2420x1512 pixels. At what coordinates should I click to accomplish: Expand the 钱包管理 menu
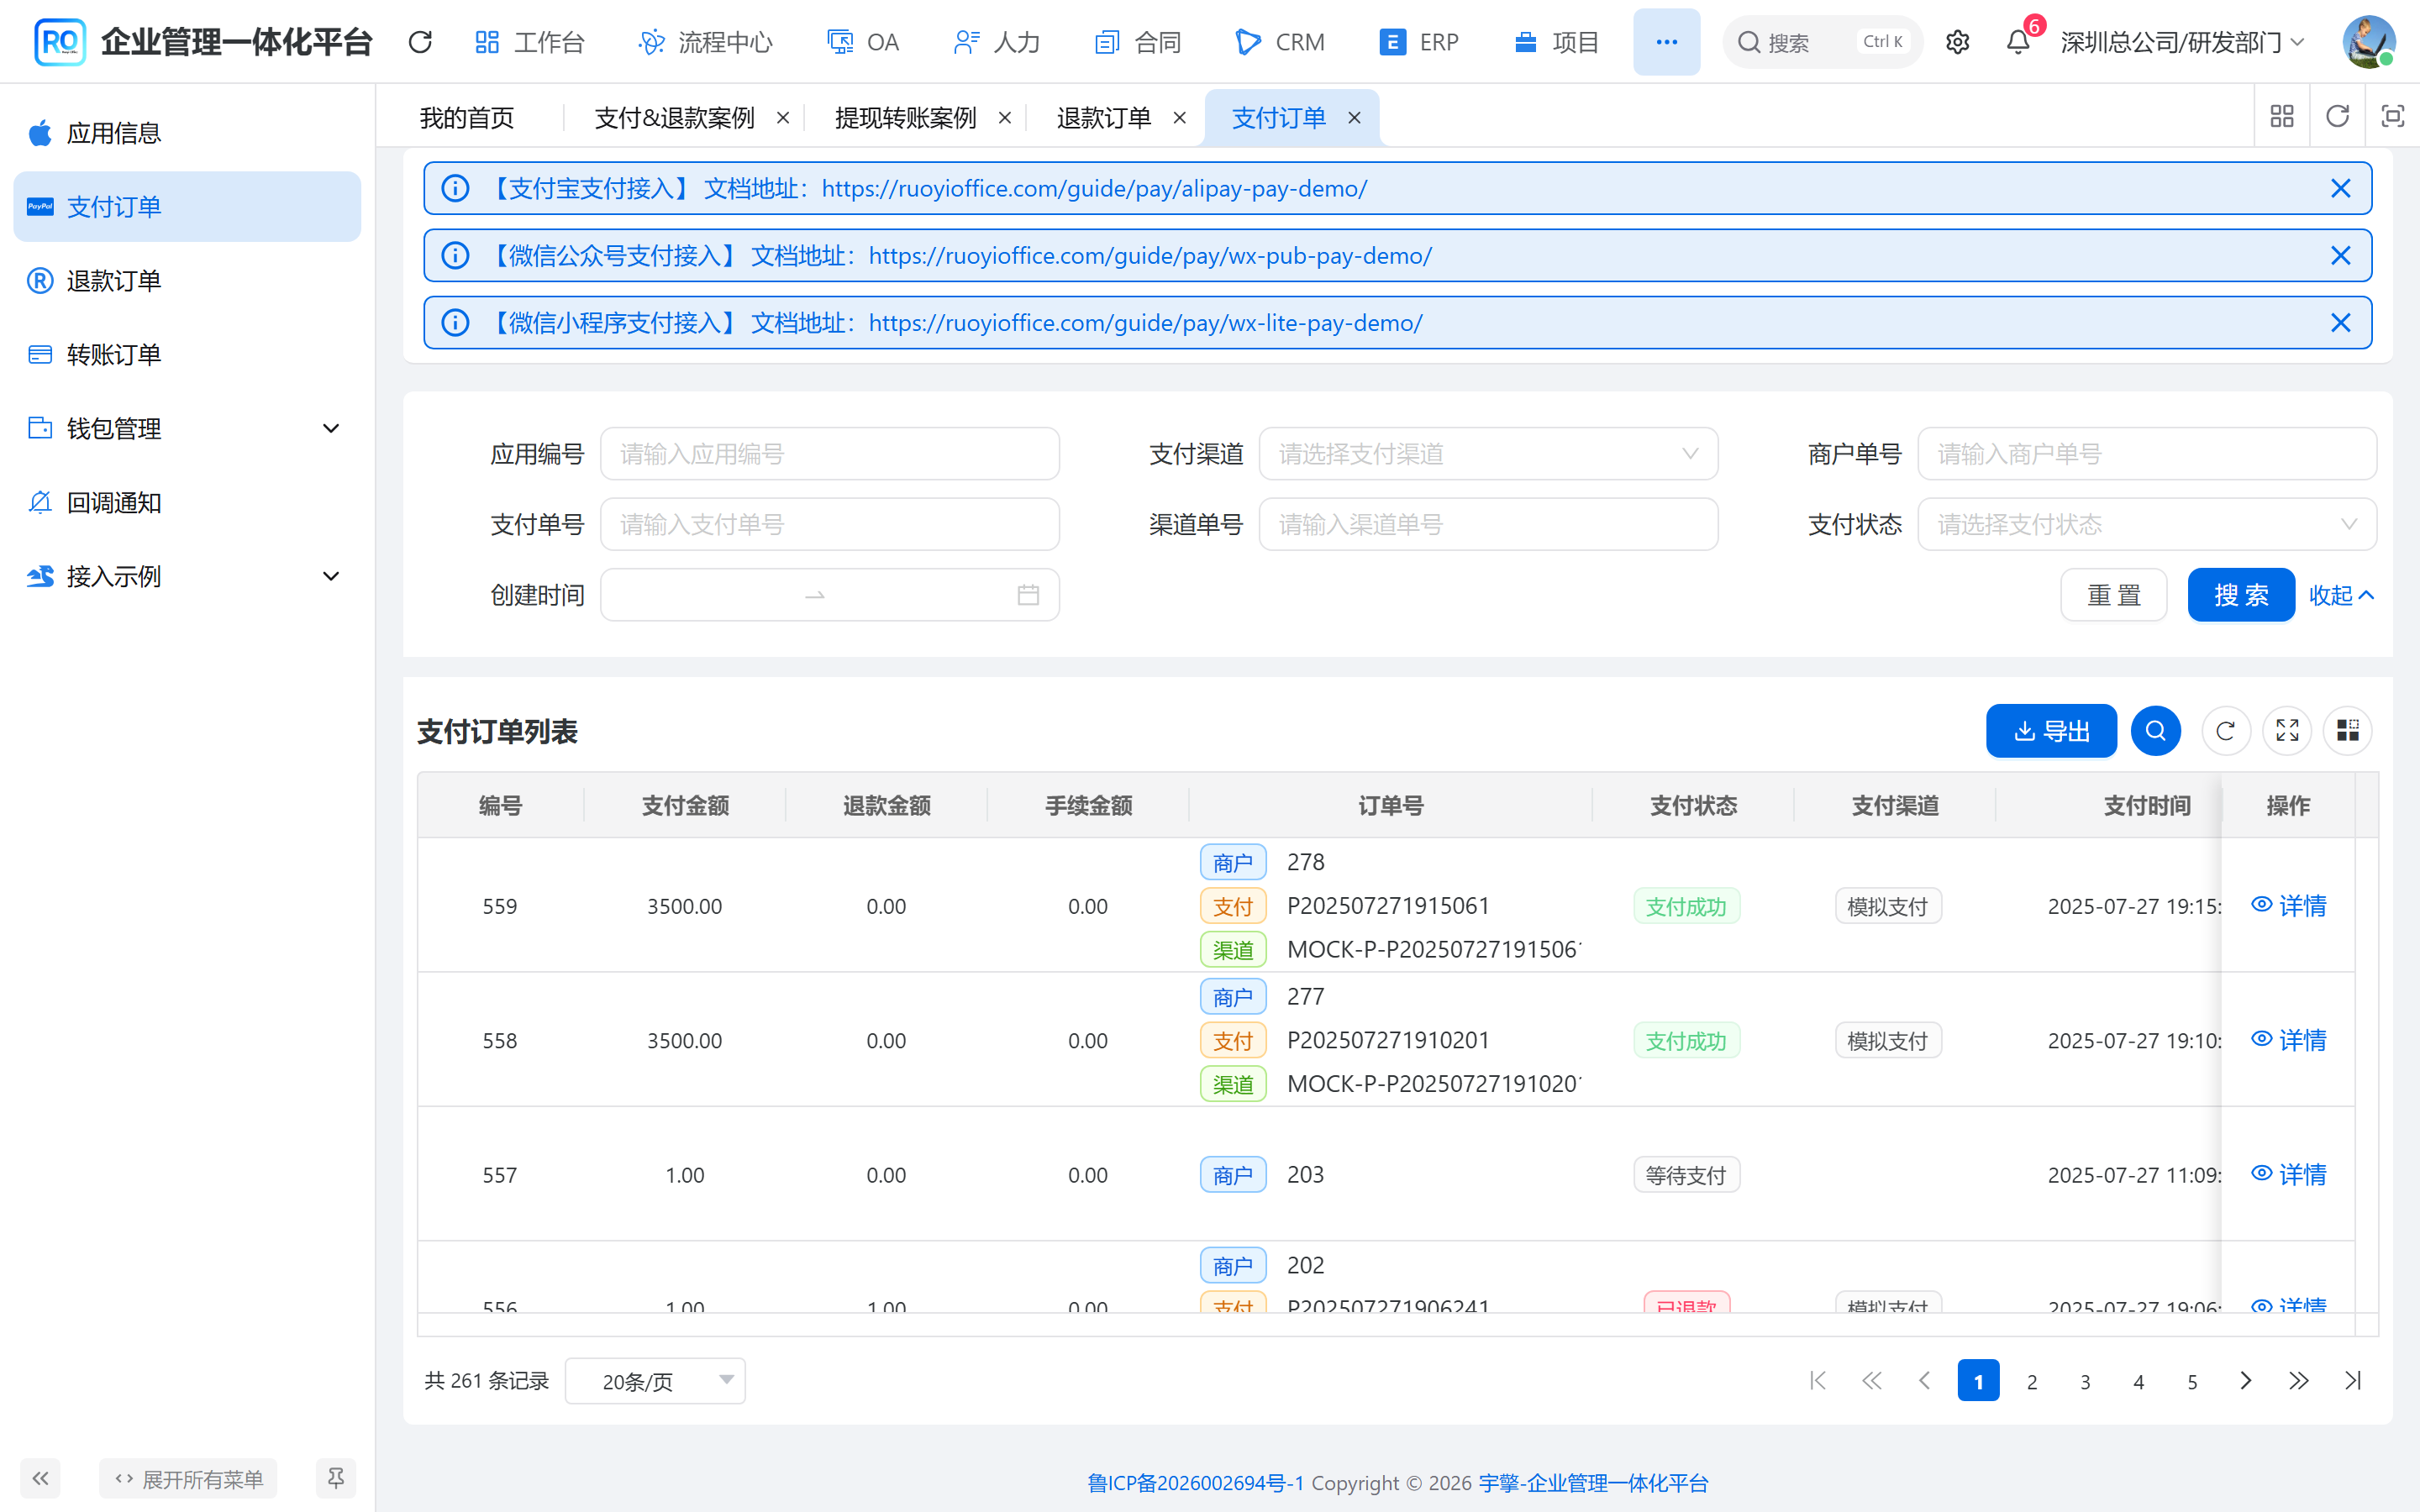(x=187, y=429)
